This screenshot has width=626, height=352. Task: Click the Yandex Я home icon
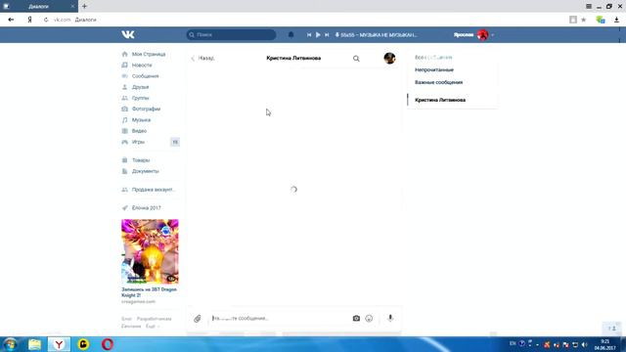pyautogui.click(x=29, y=20)
